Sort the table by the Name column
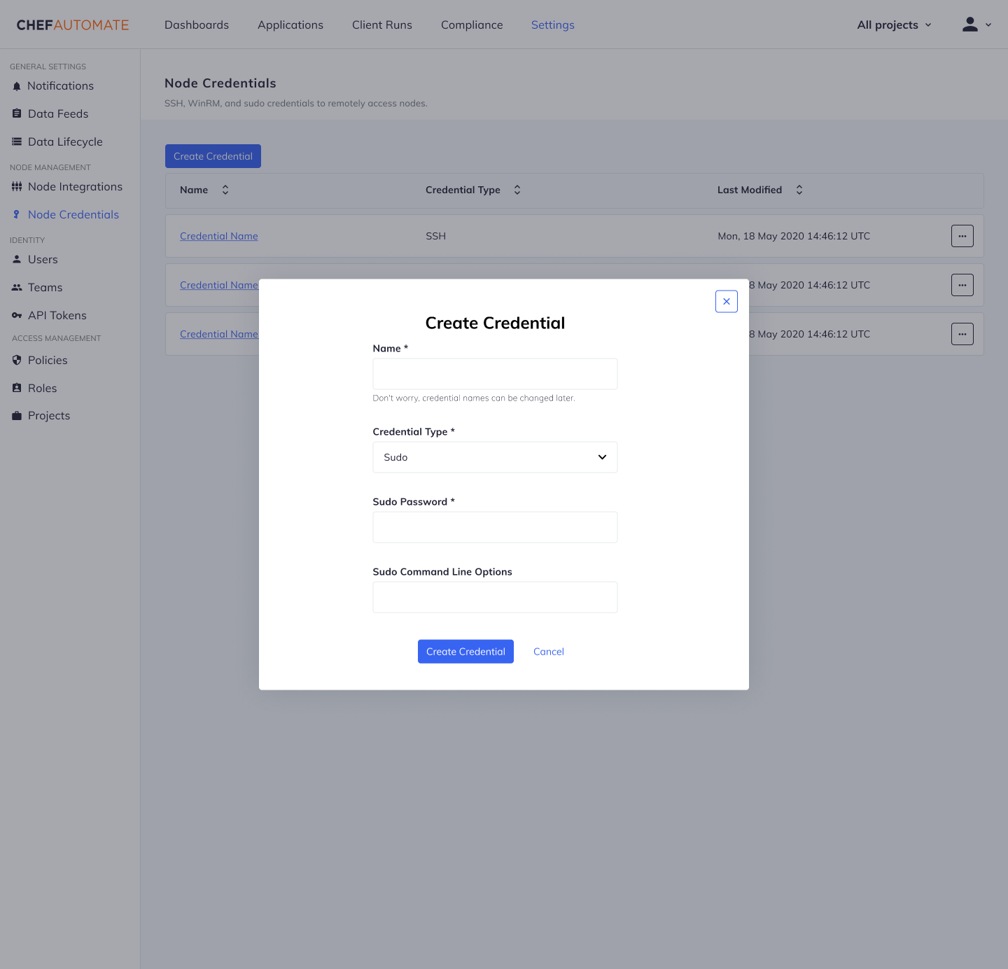Image resolution: width=1008 pixels, height=969 pixels. pyautogui.click(x=225, y=189)
